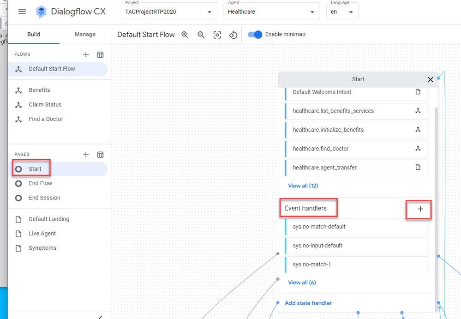The image size is (461, 319).
Task: Click Add state handler
Action: (x=308, y=303)
